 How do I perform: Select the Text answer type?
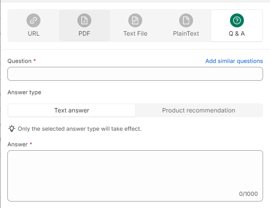point(72,110)
